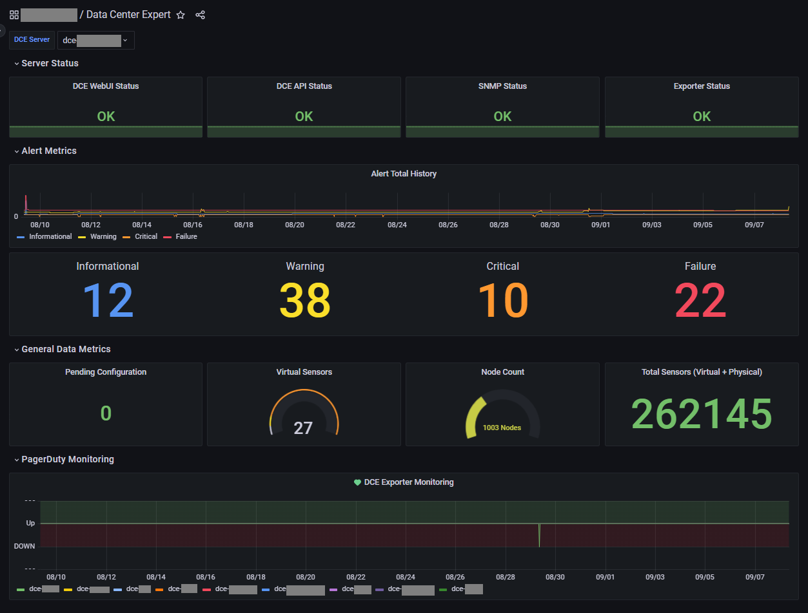Click the Total Sensors panel title

tap(702, 372)
